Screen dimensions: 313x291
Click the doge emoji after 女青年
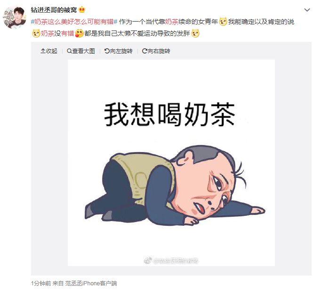click(x=223, y=22)
